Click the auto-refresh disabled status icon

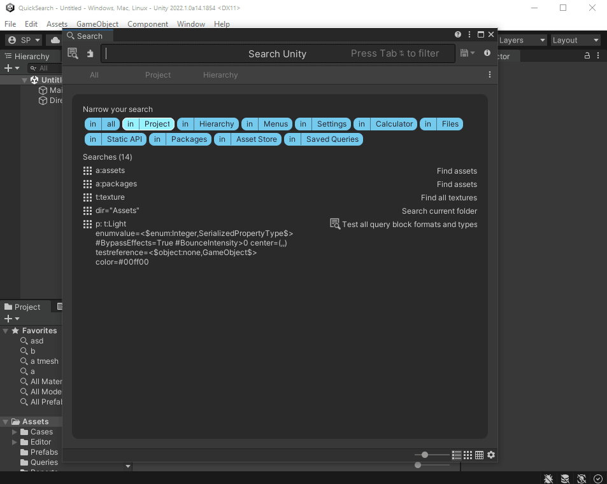(x=582, y=478)
